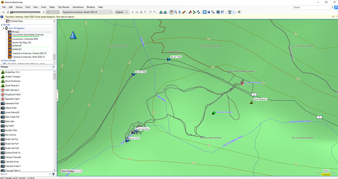The height and width of the screenshot is (179, 338).
Task: Click the Delete X toolbar icon
Action: pos(145,12)
